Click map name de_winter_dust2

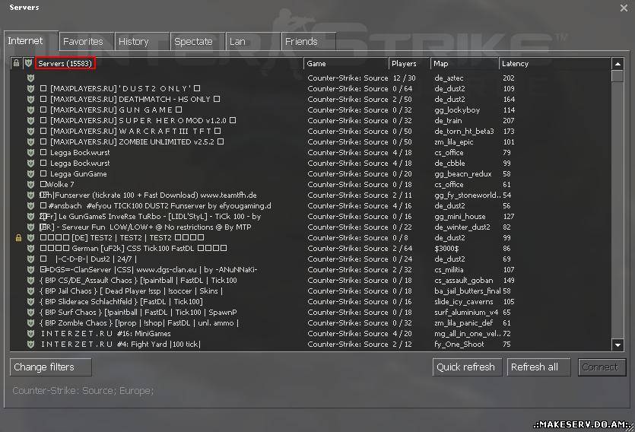[462, 227]
